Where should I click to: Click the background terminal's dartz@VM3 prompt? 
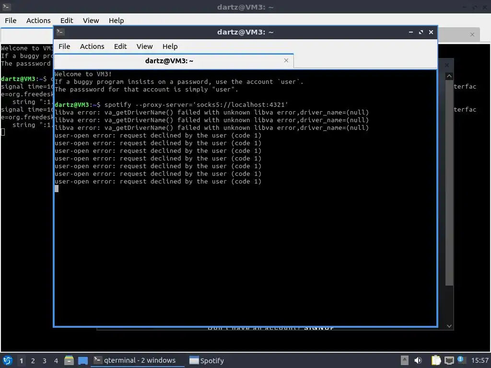point(23,79)
